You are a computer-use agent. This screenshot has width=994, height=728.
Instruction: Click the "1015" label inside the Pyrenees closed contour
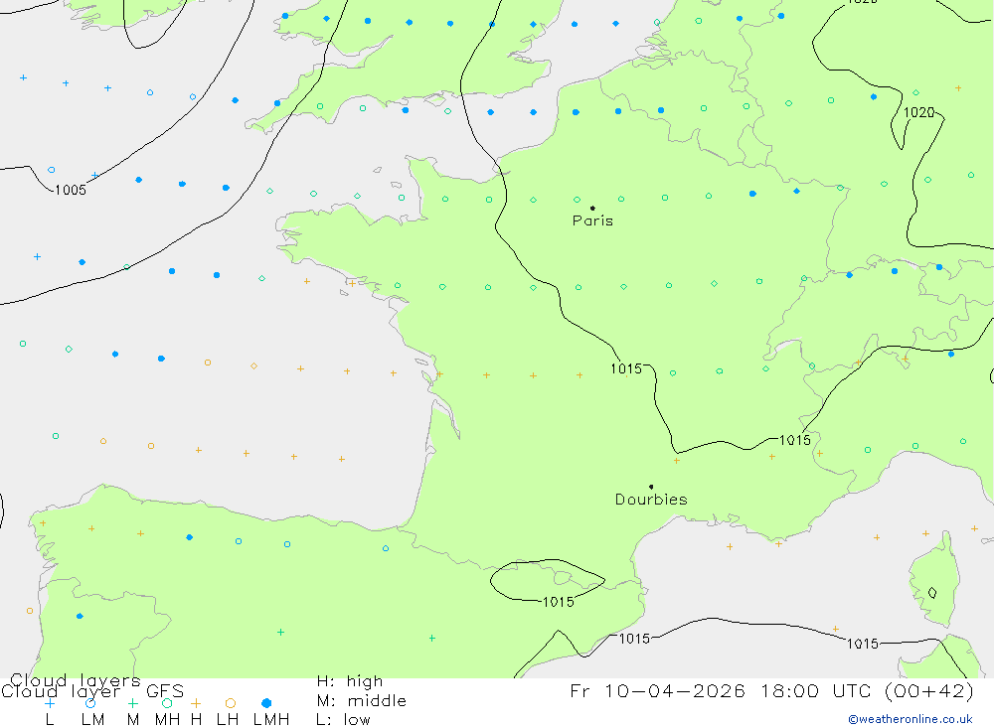pos(559,602)
